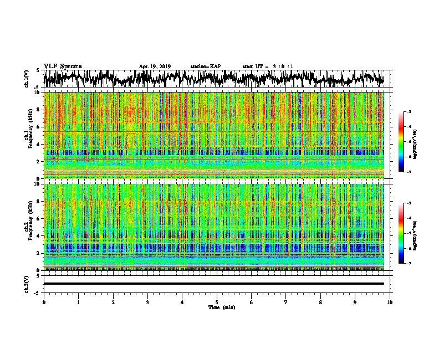Click the time axis tick label "8"

click(320, 302)
